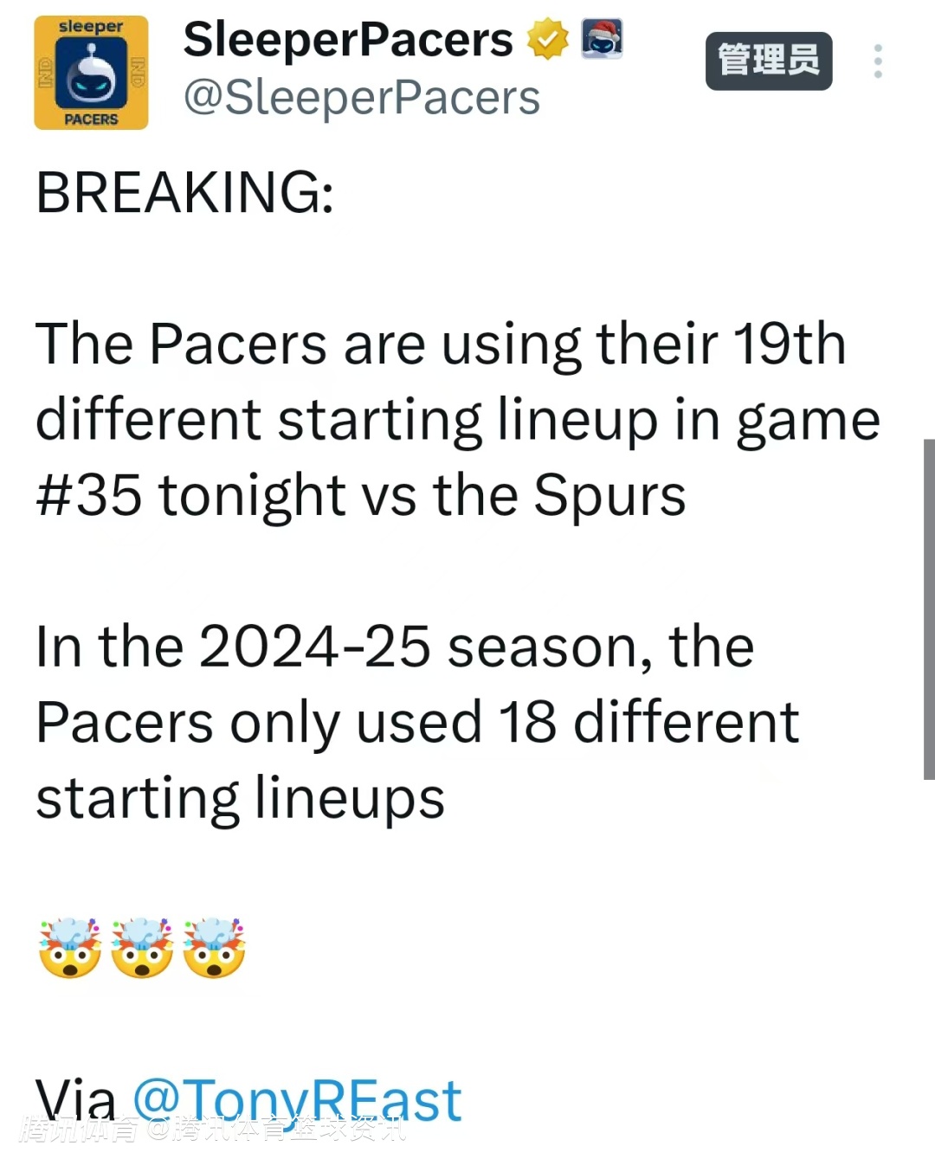
Task: Click the 2024-25 text in the post
Action: pos(314,647)
